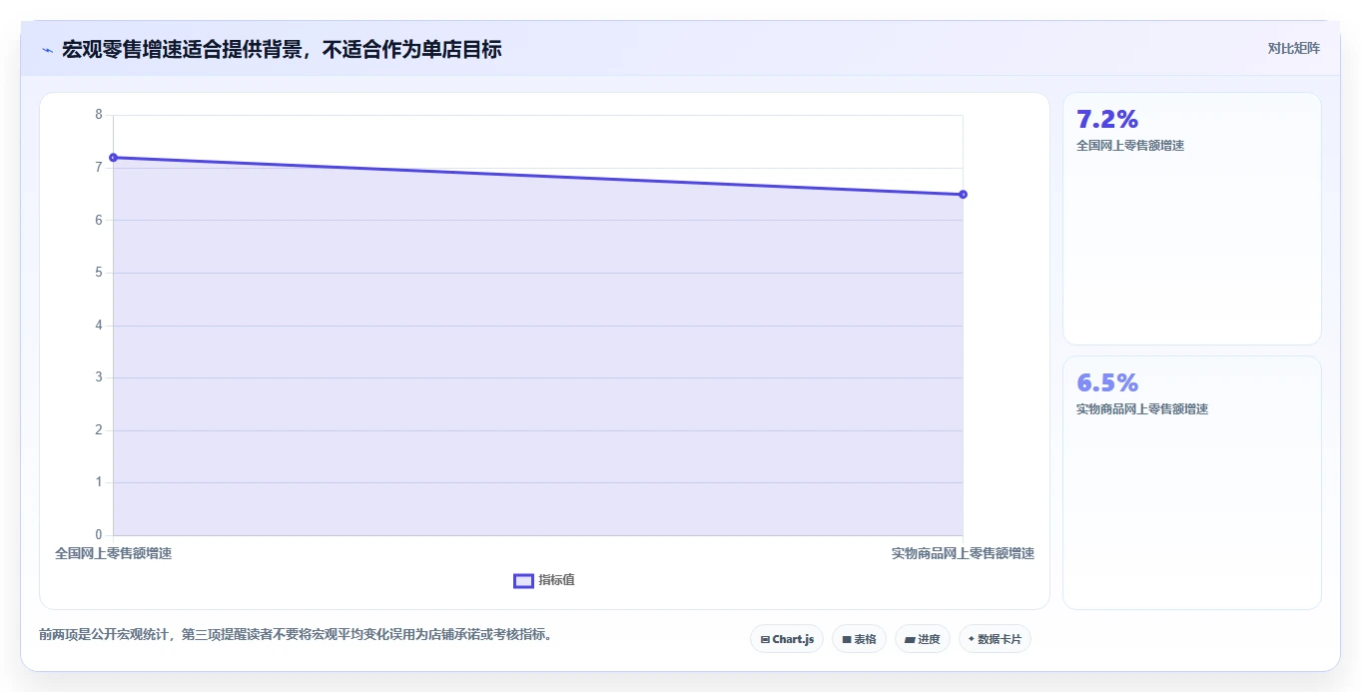The height and width of the screenshot is (692, 1361).
Task: Click the 实物商品网上零售额增速 x-axis label
Action: point(963,553)
